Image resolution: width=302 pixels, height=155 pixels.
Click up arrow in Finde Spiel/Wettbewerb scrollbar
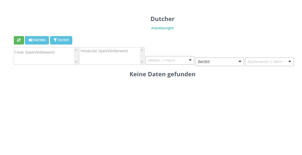point(76,50)
